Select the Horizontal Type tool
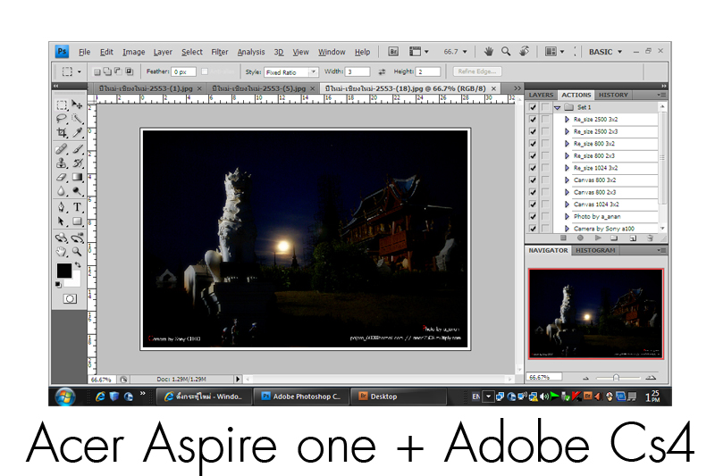The height and width of the screenshot is (476, 715). 78,207
